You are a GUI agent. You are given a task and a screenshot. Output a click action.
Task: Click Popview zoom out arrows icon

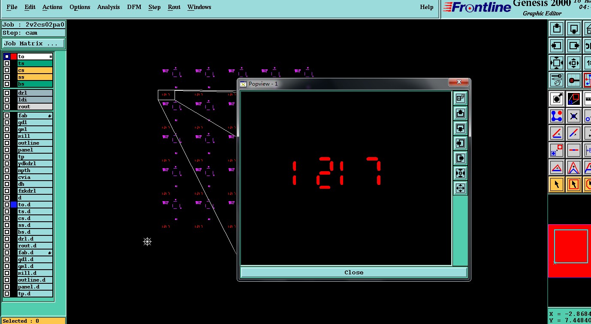[x=460, y=188]
